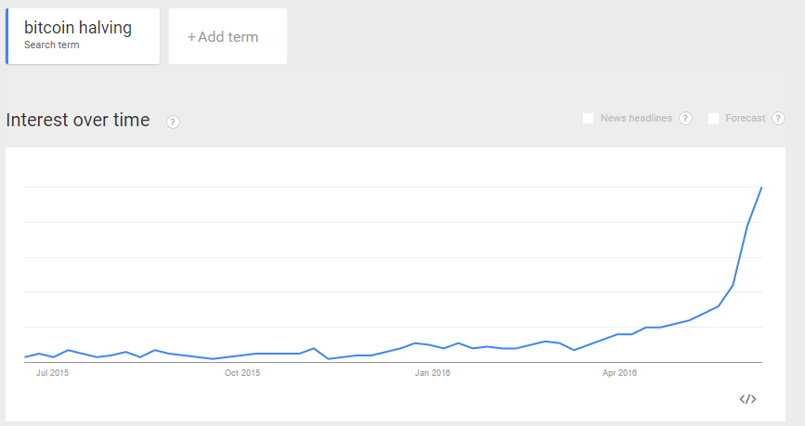This screenshot has height=426, width=805.
Task: Click the trend line start near Jul 2015
Action: tap(25, 356)
